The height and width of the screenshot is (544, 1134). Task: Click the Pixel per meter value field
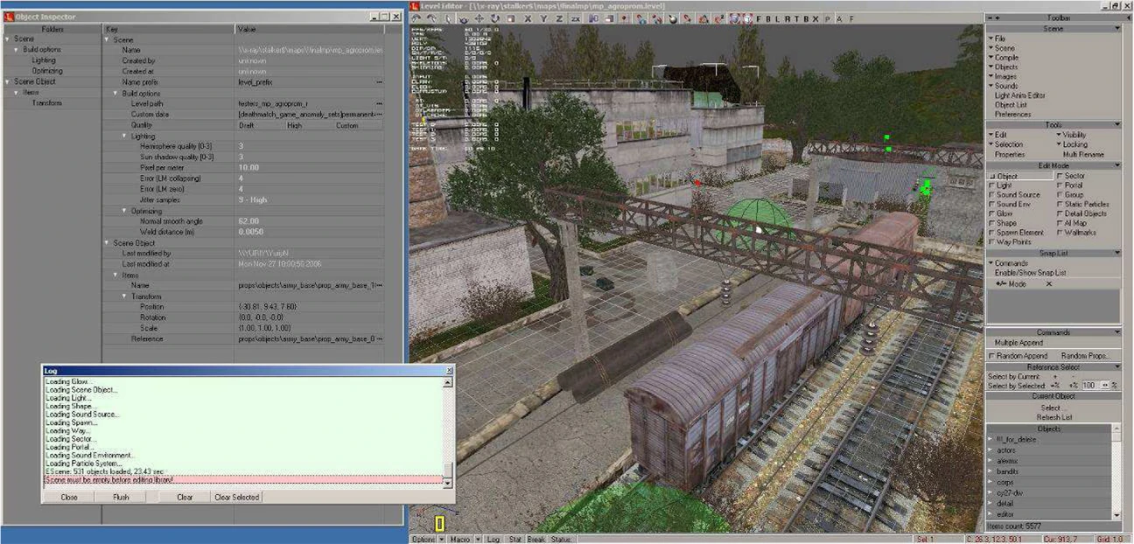(x=248, y=167)
